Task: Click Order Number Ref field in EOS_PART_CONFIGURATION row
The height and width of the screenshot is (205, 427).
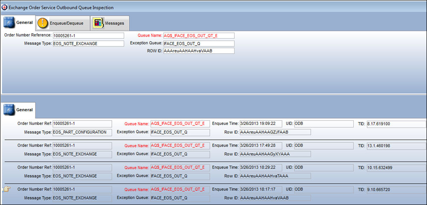Action: coord(82,124)
